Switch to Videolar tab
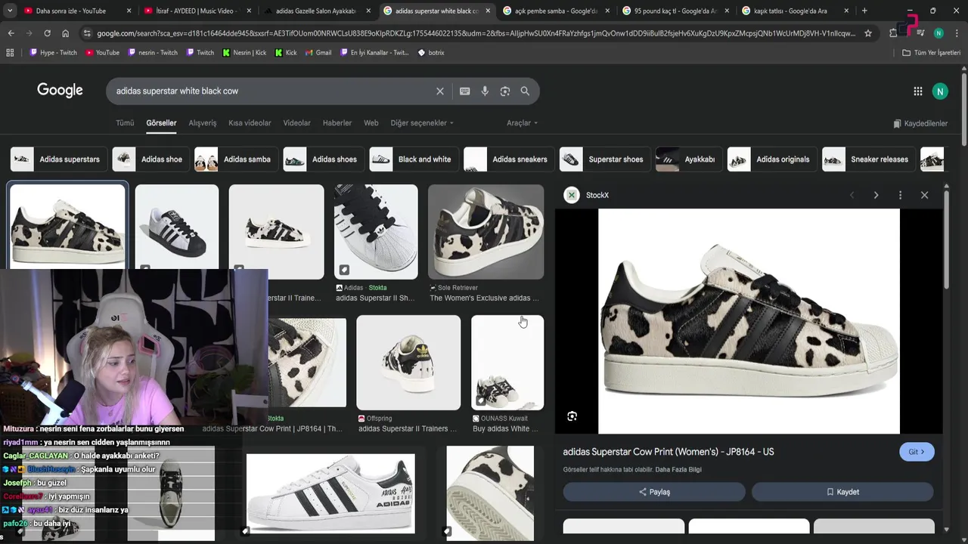This screenshot has width=968, height=544. coord(296,123)
